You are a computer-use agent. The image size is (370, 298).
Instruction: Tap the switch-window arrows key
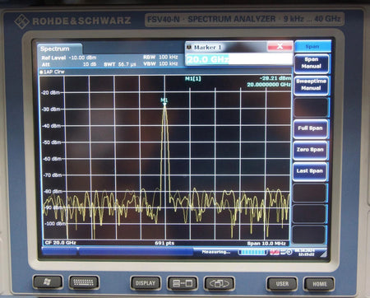pyautogui.click(x=219, y=284)
